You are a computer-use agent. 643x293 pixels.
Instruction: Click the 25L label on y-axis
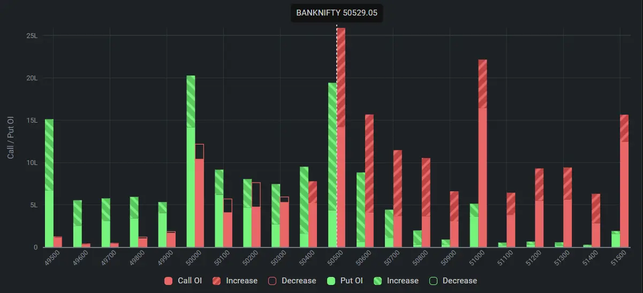coord(32,36)
